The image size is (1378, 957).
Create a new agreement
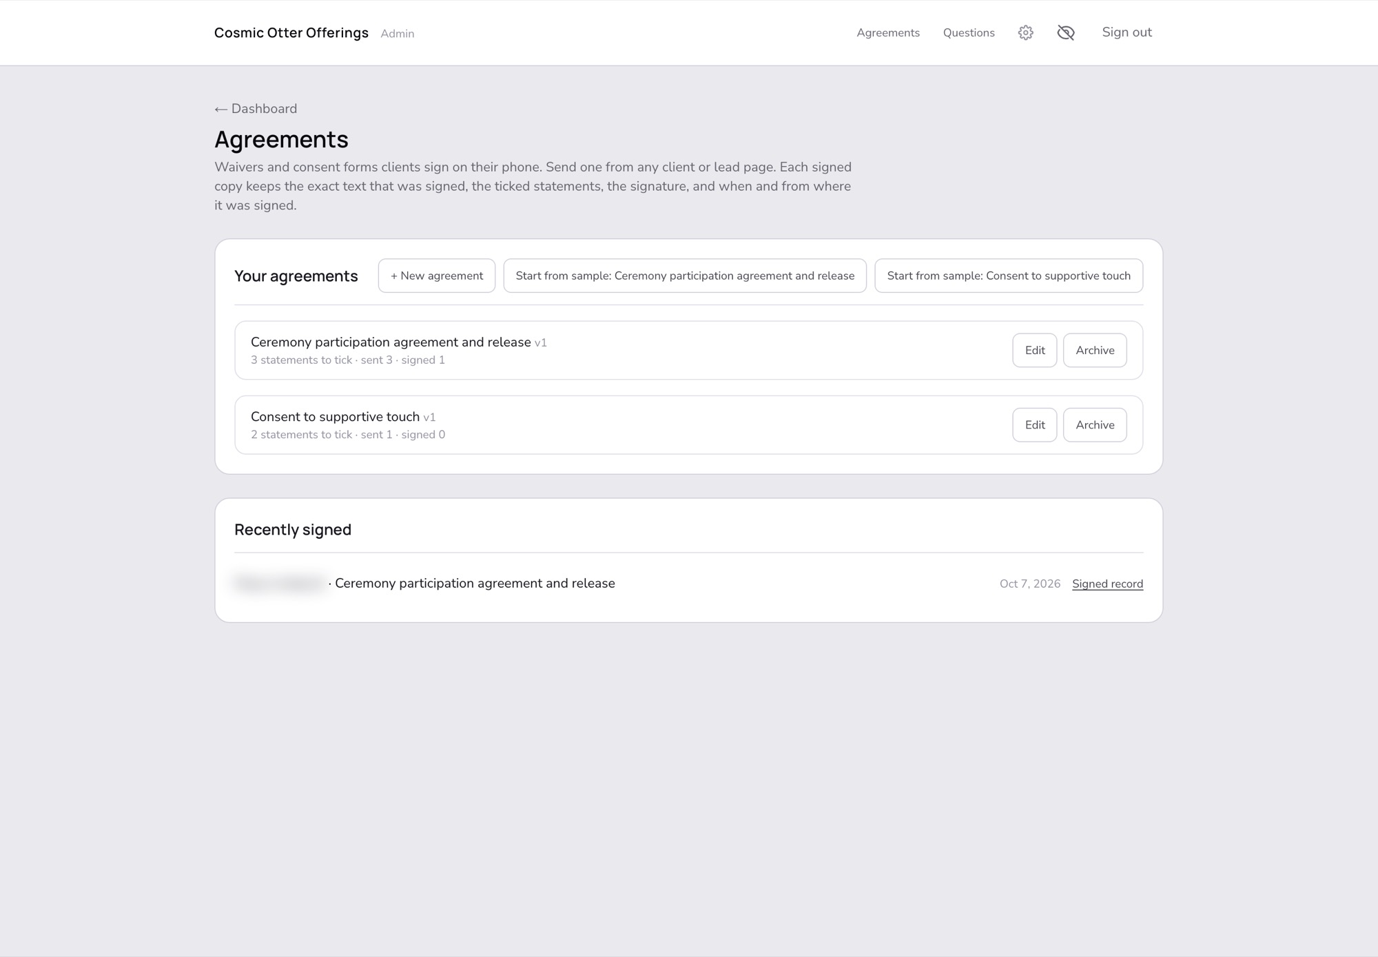click(x=437, y=276)
